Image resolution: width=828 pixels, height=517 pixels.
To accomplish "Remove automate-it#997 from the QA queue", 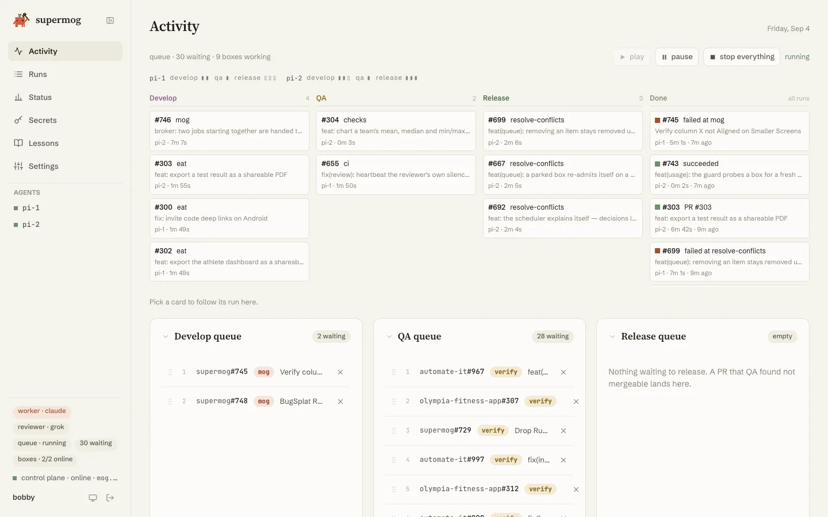I will pos(563,460).
